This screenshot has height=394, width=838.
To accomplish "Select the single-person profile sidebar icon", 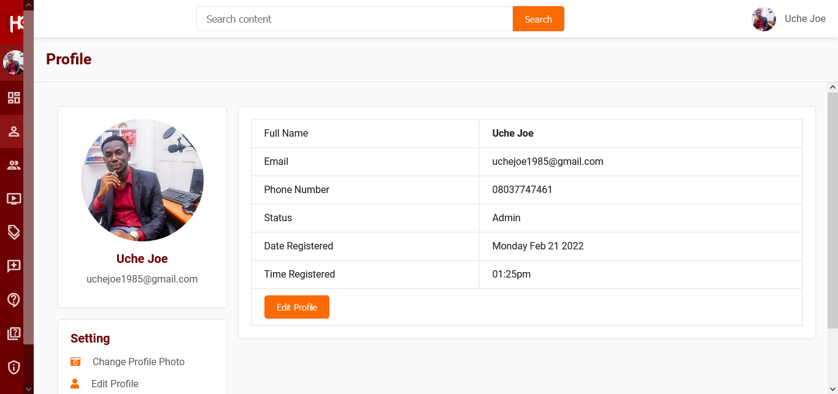I will (x=13, y=131).
